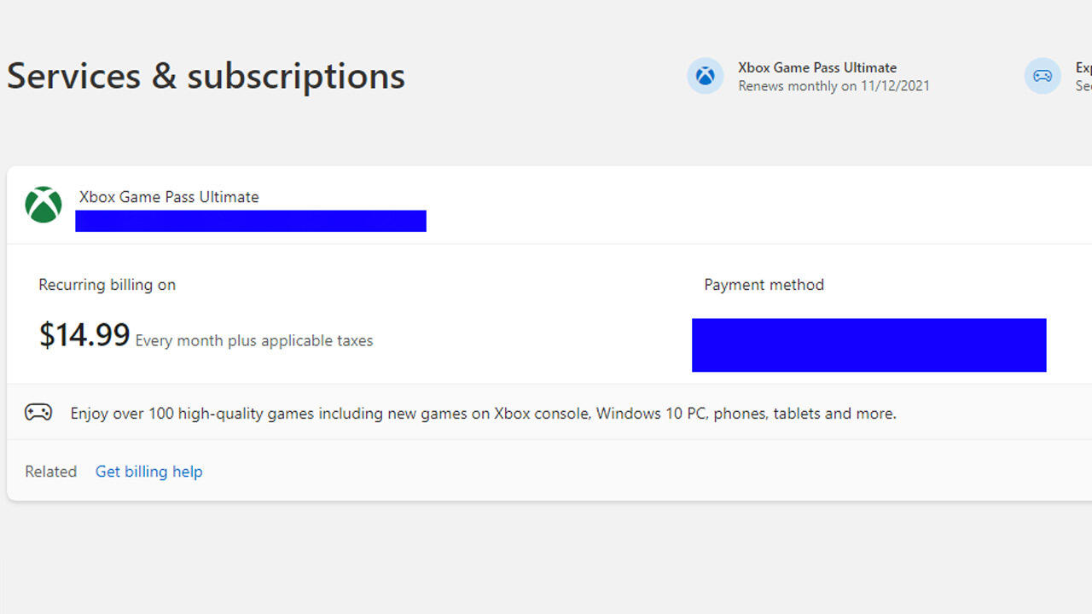
Task: Click the redacted bar under the card title
Action: point(251,221)
